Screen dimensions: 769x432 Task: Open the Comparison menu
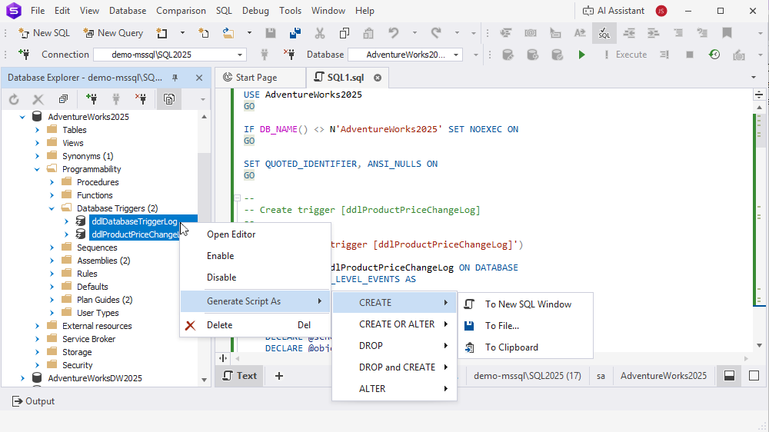181,11
